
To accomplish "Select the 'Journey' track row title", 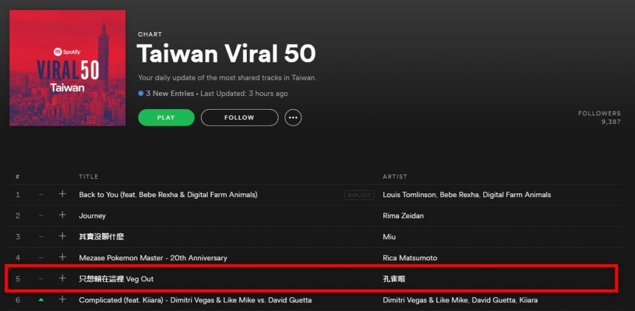I will click(x=92, y=216).
